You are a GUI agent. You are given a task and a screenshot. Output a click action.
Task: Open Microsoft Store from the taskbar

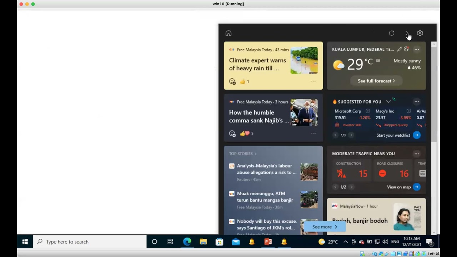click(x=219, y=242)
